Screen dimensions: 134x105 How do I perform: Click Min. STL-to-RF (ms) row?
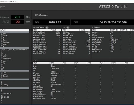click(x=47, y=51)
